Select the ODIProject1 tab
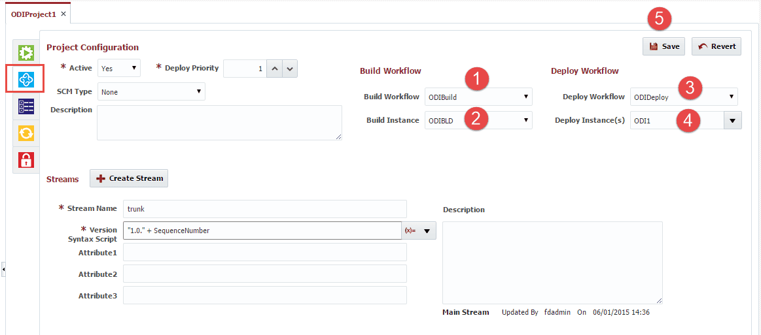Screen dimensions: 761x335 (33, 14)
